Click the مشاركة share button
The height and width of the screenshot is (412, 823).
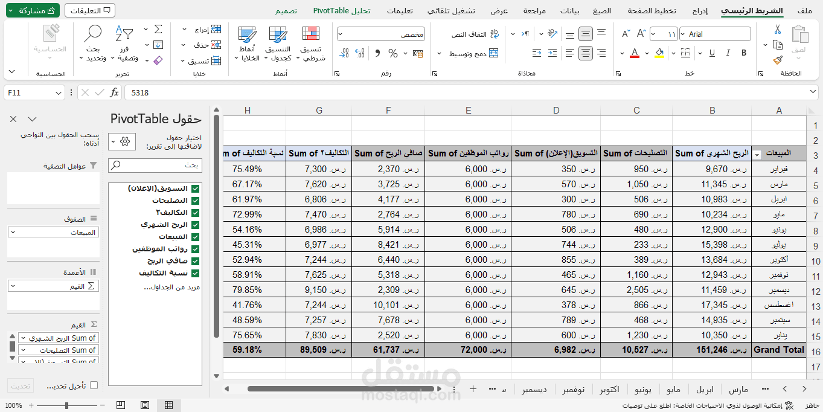coord(33,11)
